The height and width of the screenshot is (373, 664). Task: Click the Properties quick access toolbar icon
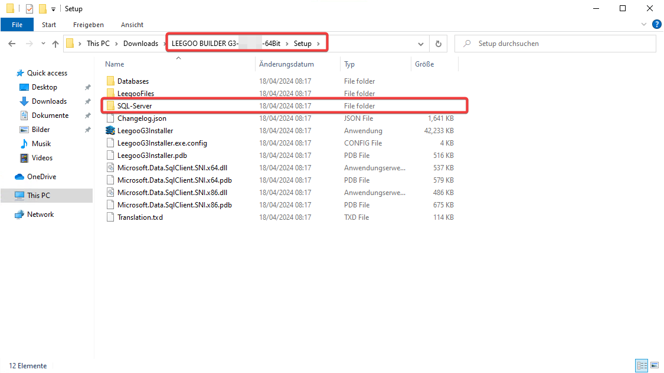(30, 8)
